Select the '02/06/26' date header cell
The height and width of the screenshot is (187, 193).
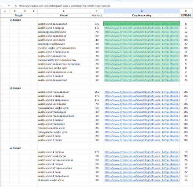[186, 15]
